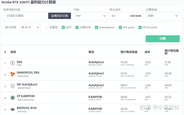
Task: Click the 预计每日收益 column header
Action: pos(129,52)
